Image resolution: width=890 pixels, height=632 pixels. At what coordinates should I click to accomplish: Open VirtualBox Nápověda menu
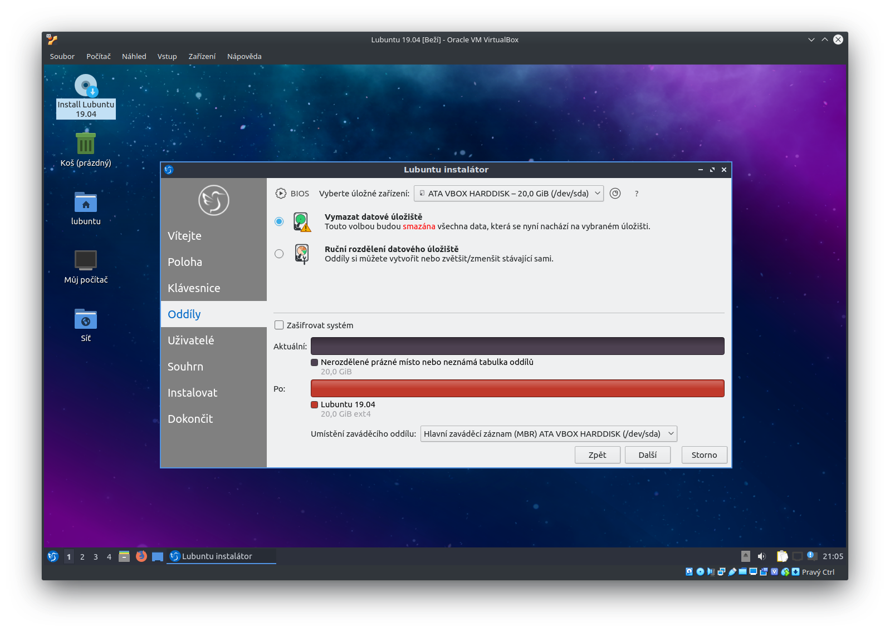tap(244, 56)
